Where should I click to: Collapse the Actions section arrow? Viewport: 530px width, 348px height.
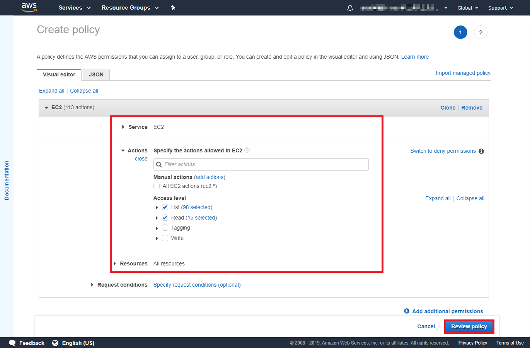point(123,150)
